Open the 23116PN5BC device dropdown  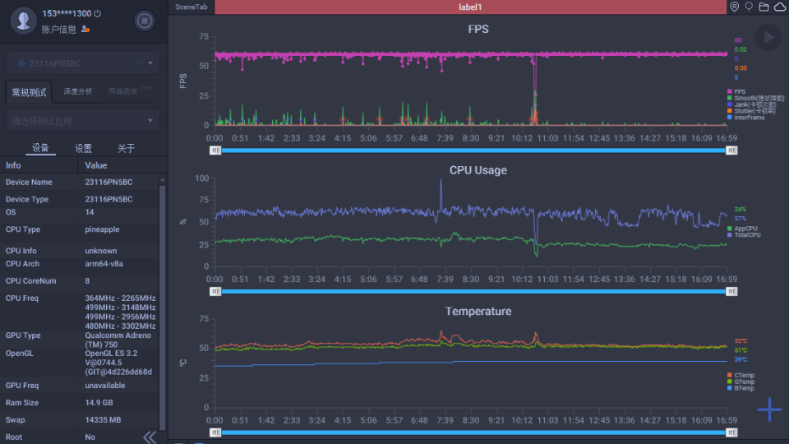83,63
